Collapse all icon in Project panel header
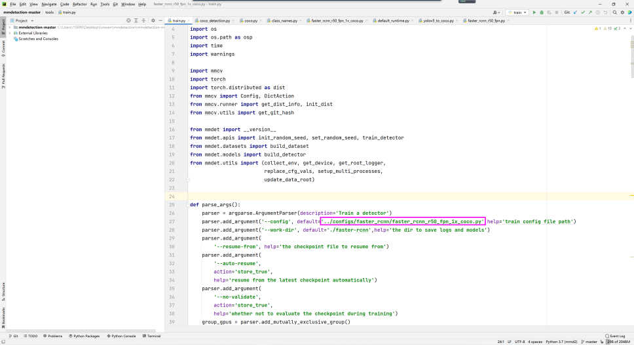 point(143,20)
